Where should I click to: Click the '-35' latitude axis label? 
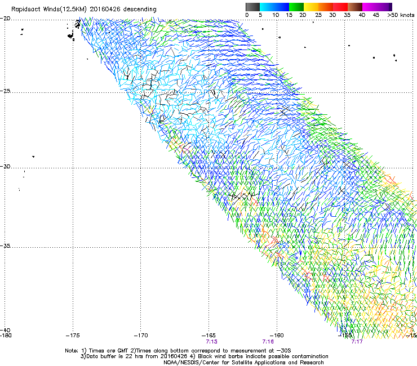click(5, 246)
